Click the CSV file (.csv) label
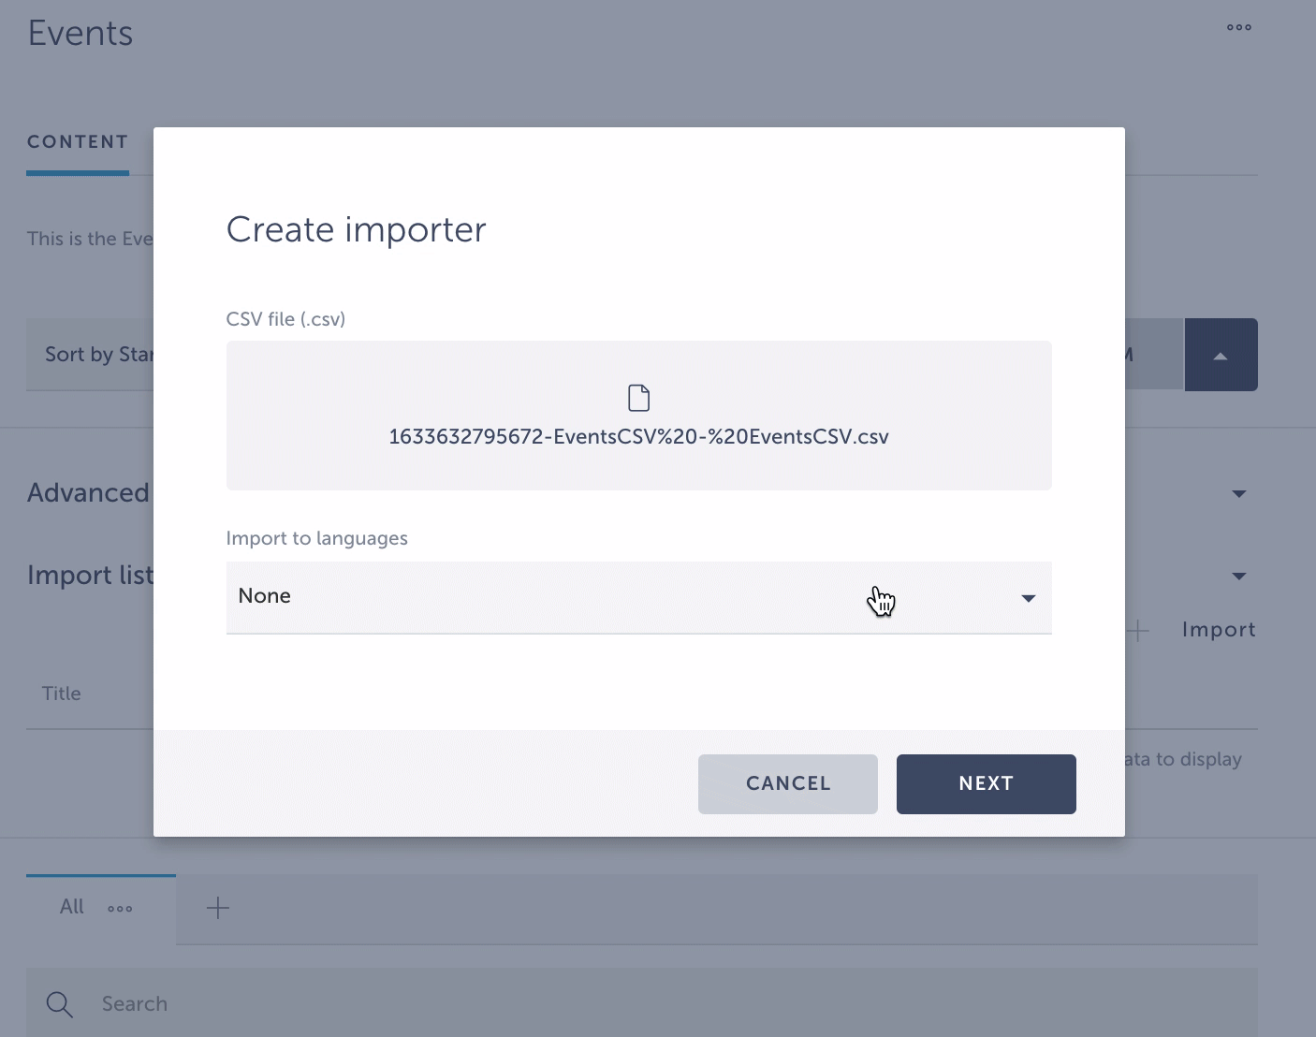Viewport: 1316px width, 1037px height. coord(286,319)
